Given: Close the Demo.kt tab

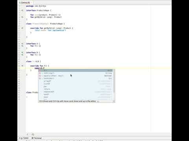Looking at the screenshot, I should coord(31,2).
